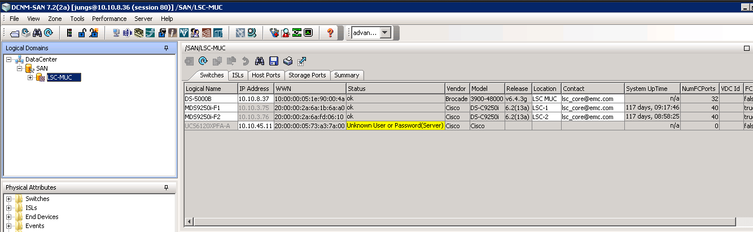753x232 pixels.
Task: Pin the Logical Domains panel
Action: [x=166, y=49]
